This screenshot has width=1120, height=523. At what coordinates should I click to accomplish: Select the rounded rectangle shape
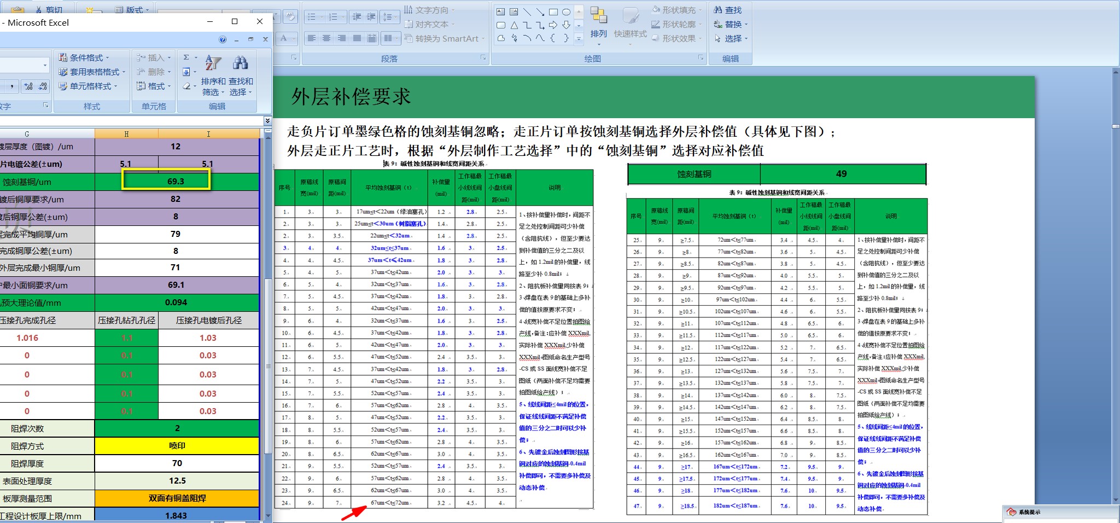(501, 25)
